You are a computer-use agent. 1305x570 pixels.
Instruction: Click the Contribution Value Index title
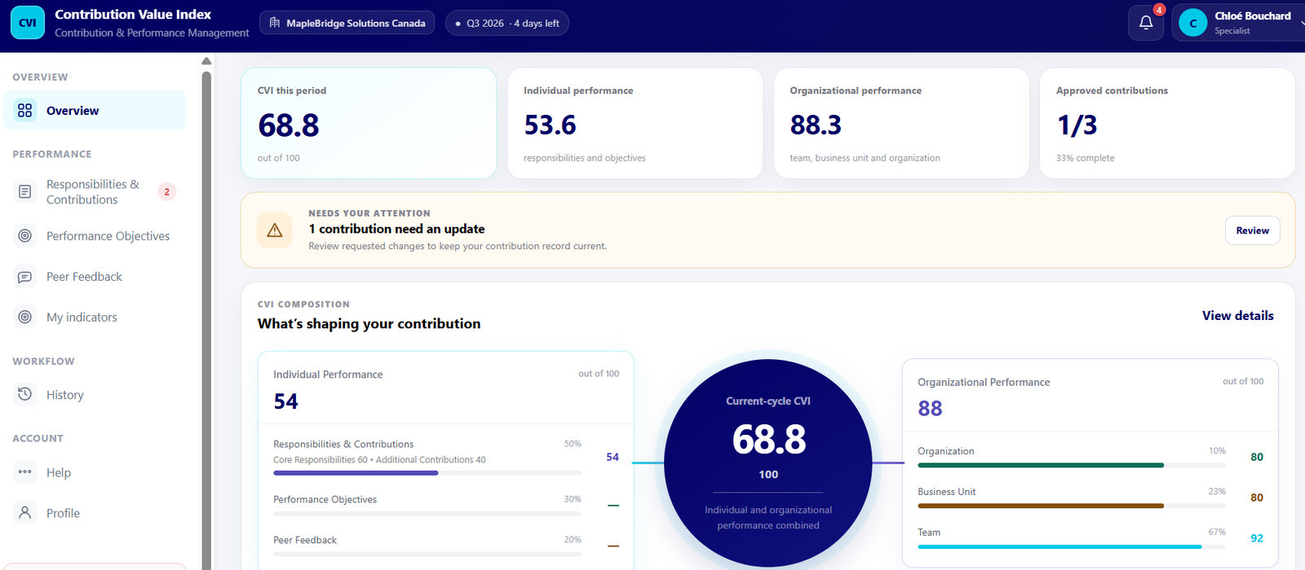133,15
